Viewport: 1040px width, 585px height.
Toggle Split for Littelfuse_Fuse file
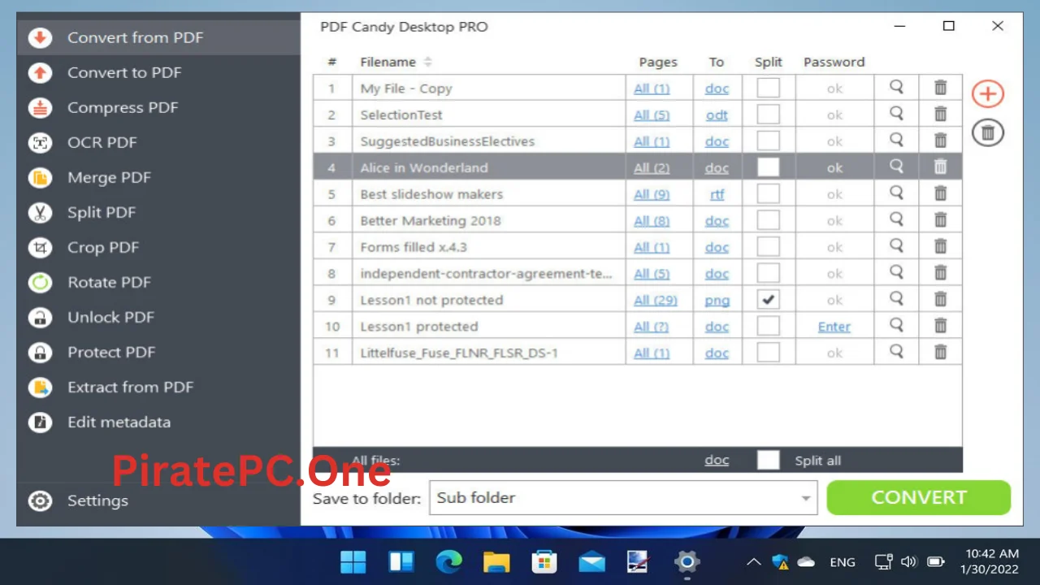768,353
